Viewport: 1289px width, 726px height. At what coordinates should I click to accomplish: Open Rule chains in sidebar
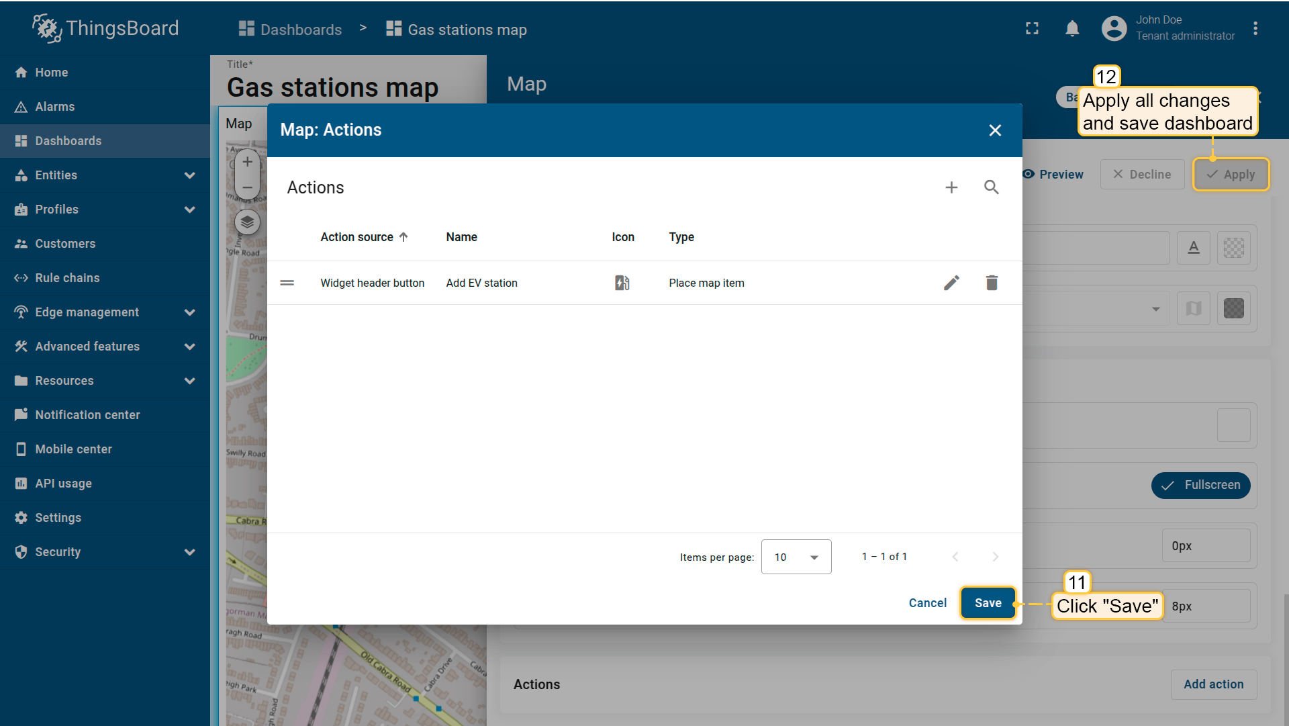[x=67, y=278]
